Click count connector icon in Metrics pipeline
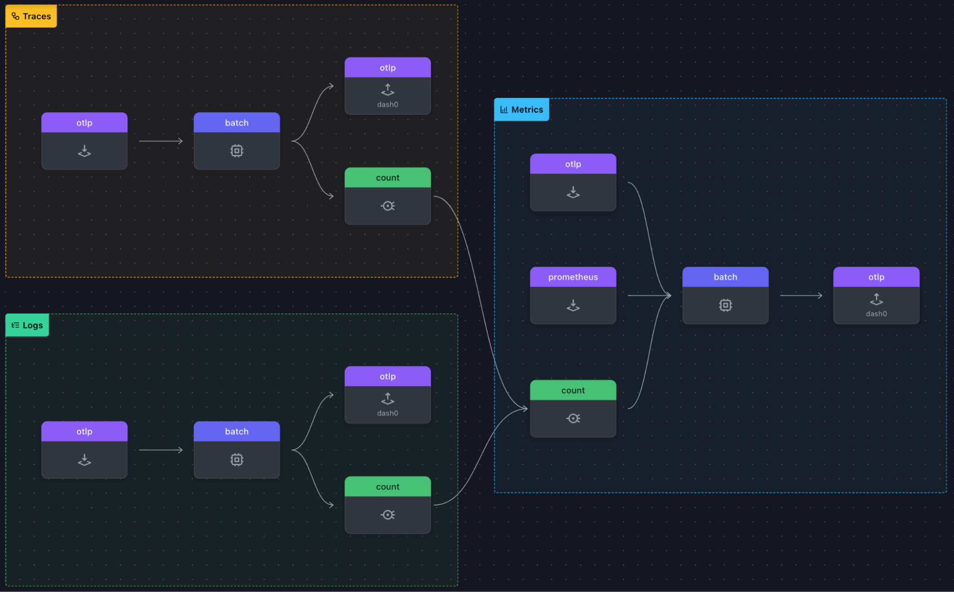Viewport: 954px width, 592px height. click(573, 418)
